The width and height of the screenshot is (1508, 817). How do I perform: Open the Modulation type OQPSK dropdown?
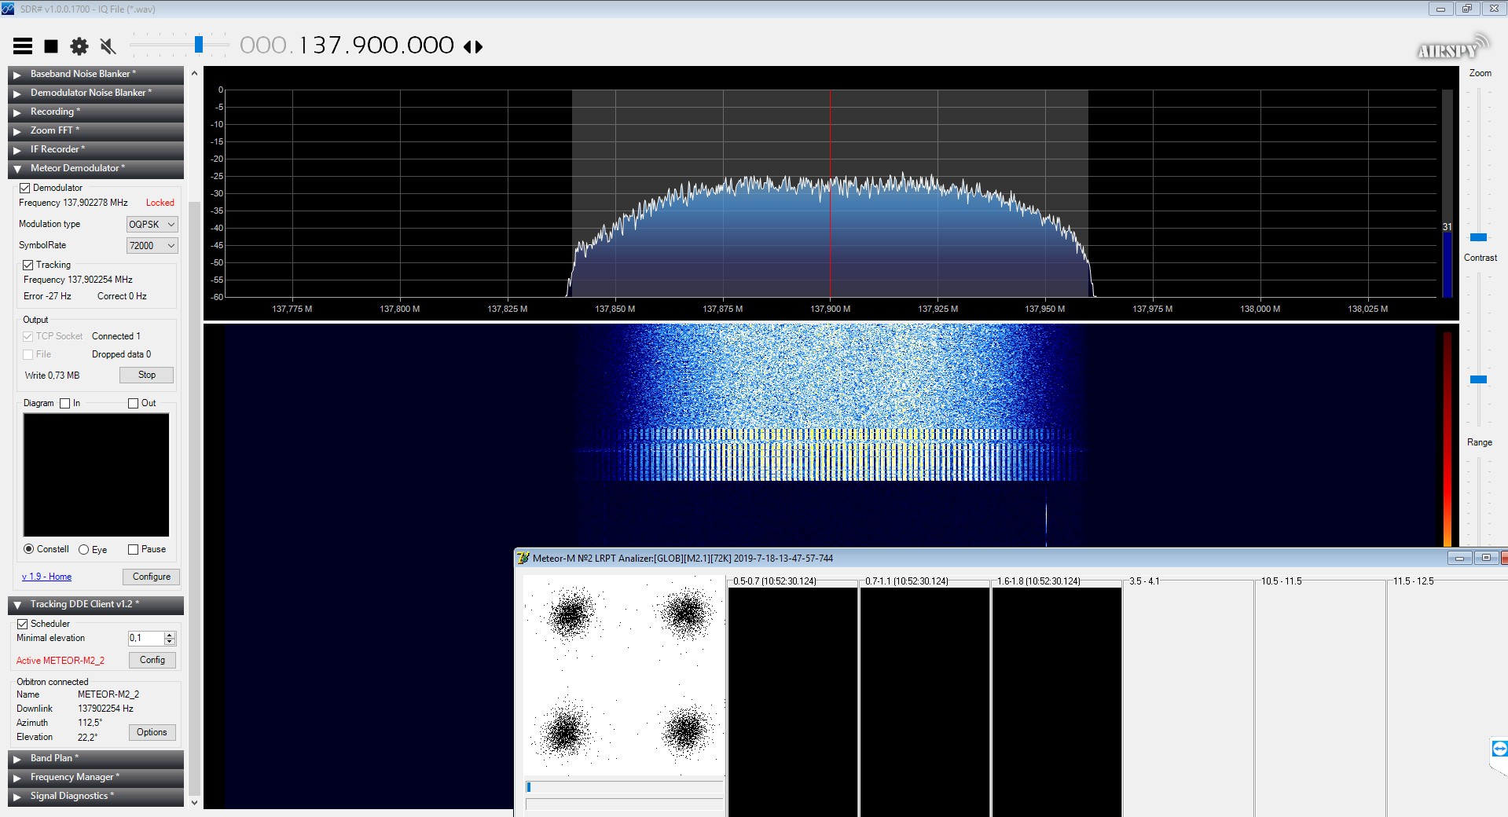pos(152,225)
